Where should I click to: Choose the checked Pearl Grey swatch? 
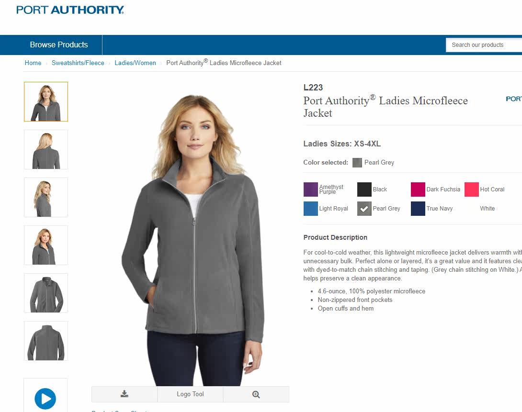[x=364, y=209]
